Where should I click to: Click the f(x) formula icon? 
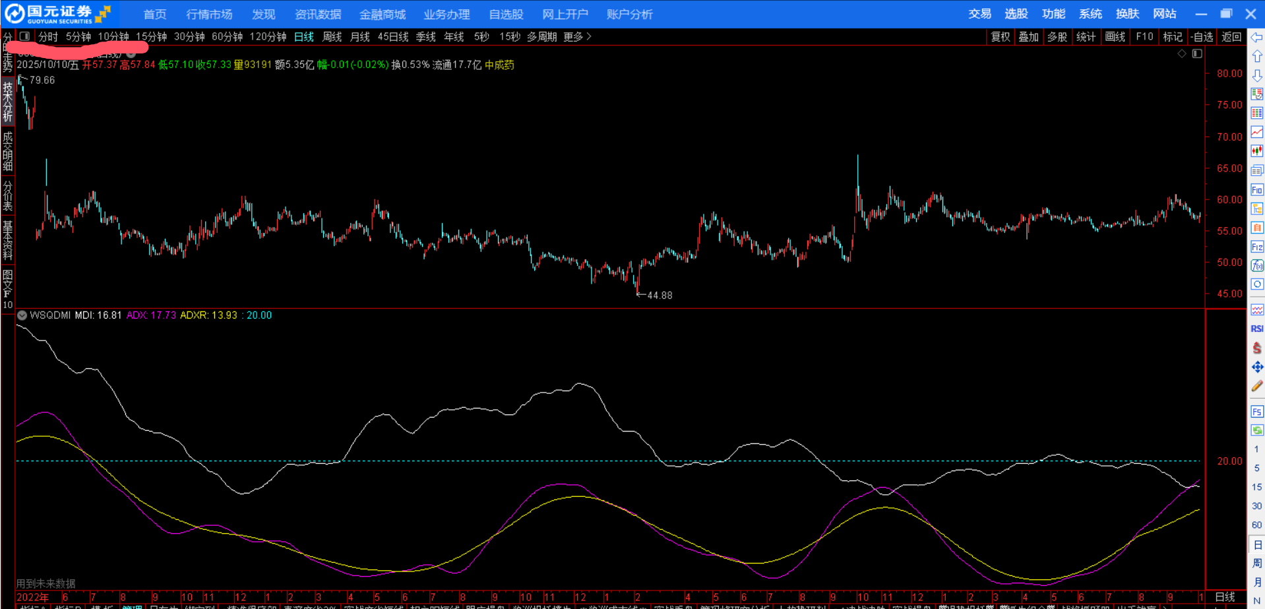(x=1257, y=265)
